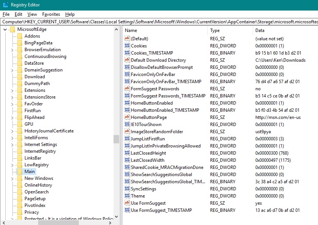Viewport: 318px width, 225px height.
Task: Click the LastClosedWidth DWORD icon
Action: tap(127, 160)
